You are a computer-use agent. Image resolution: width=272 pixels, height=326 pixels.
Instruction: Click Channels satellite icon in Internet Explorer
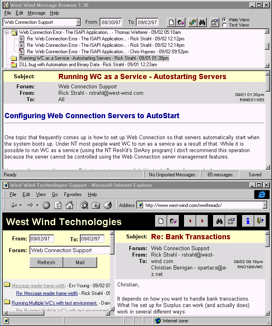pyautogui.click(x=108, y=205)
